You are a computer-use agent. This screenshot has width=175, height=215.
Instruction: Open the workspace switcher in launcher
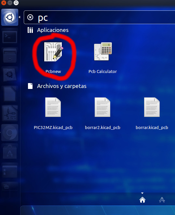click(10, 190)
